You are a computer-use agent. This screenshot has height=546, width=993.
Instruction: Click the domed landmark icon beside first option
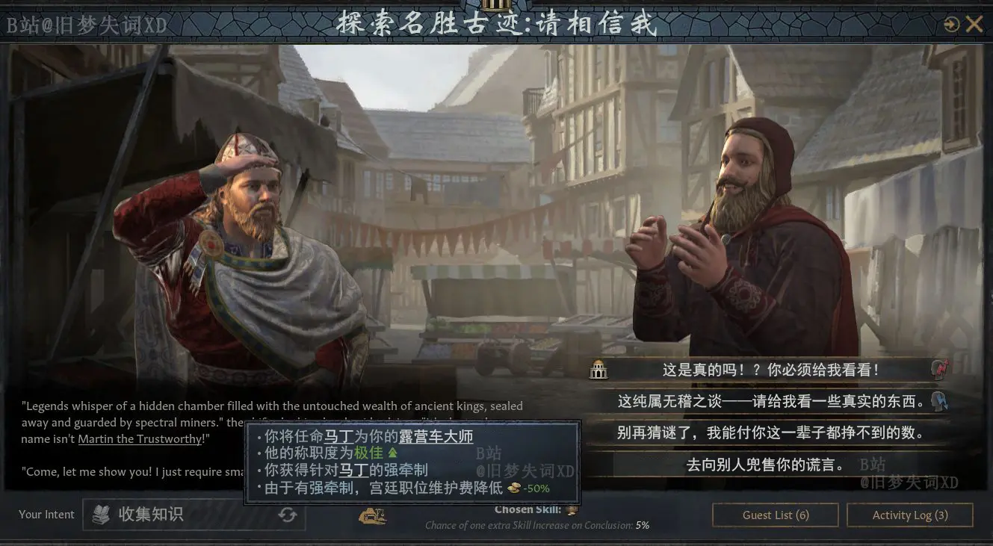[598, 369]
